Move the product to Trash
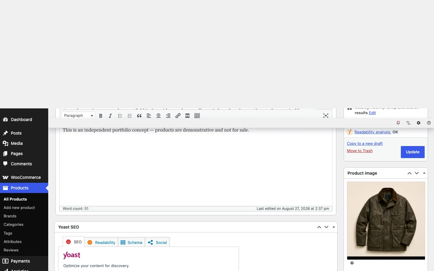 click(x=360, y=151)
